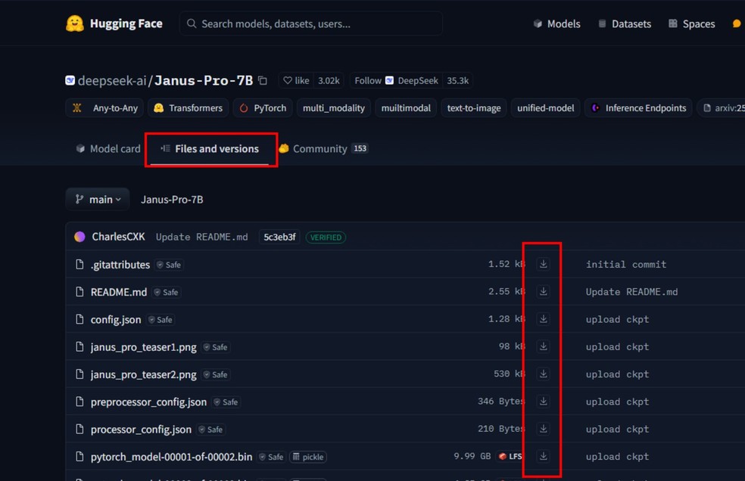Select the PyTorch tag
745x481 pixels.
(x=262, y=108)
